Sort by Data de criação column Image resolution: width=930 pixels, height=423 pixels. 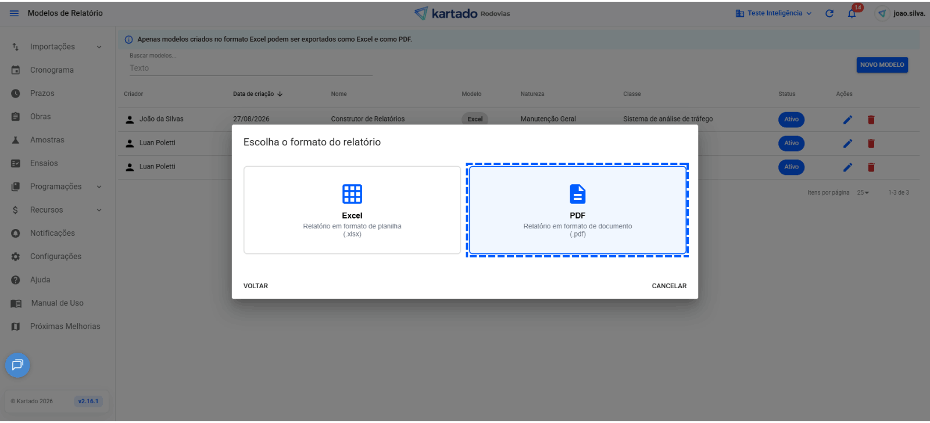pos(257,94)
